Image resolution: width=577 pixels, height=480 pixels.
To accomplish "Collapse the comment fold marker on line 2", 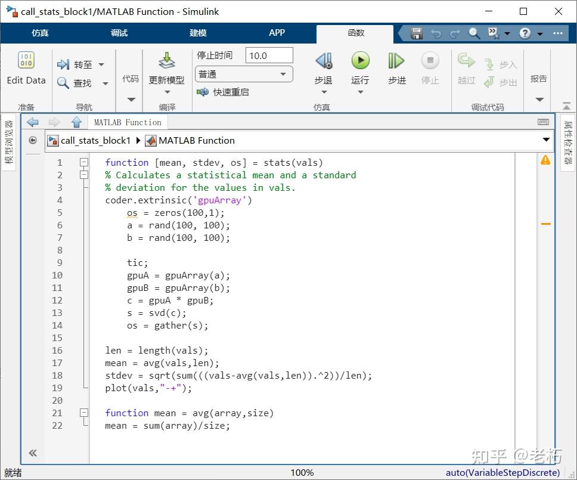I will (x=84, y=175).
